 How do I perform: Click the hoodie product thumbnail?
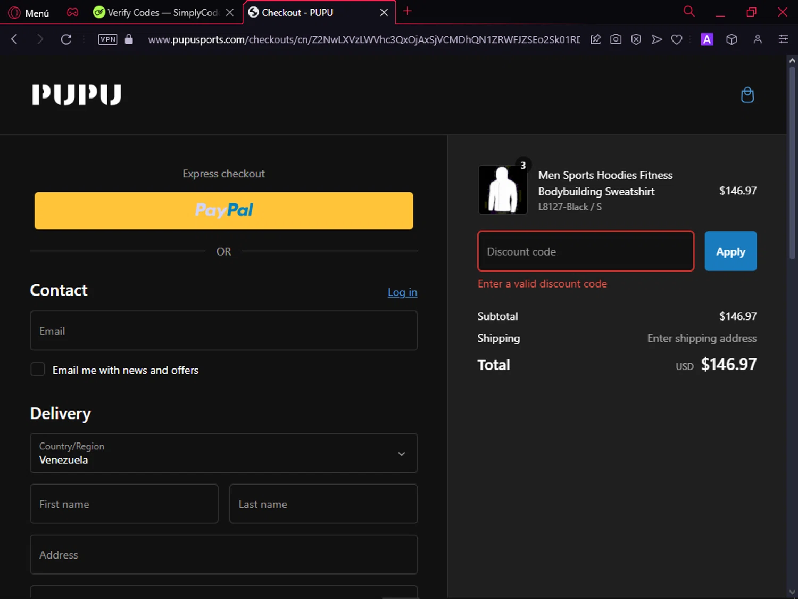point(503,190)
